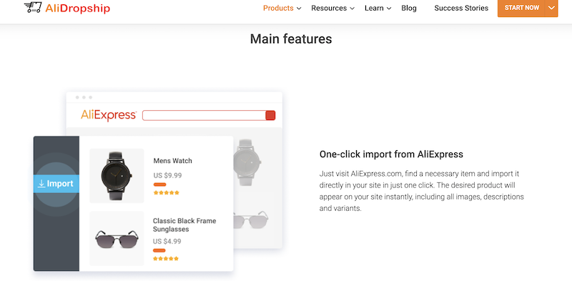The width and height of the screenshot is (572, 281).
Task: Click the AliDropship shopping cart logo icon
Action: [x=33, y=7]
